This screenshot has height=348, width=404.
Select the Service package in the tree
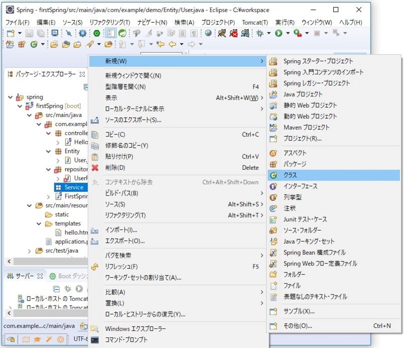tap(71, 188)
